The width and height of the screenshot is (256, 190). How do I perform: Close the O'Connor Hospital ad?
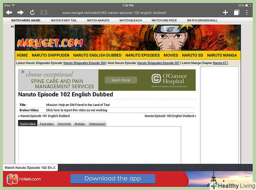(23, 71)
